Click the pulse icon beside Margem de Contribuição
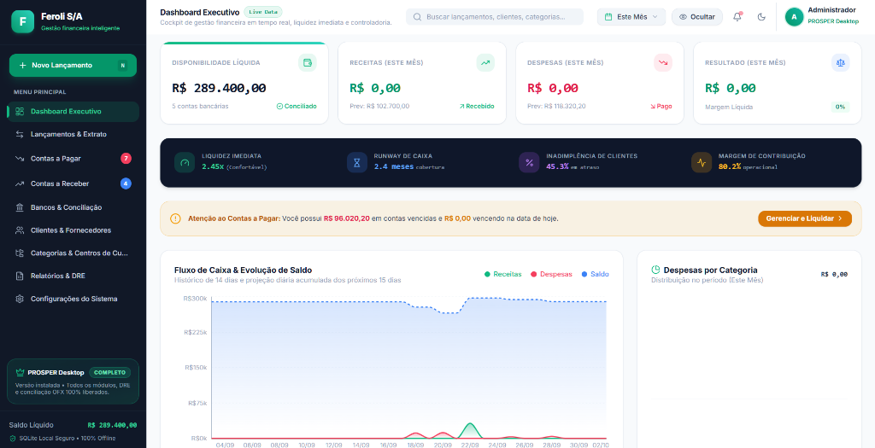The width and height of the screenshot is (875, 448). tap(702, 163)
